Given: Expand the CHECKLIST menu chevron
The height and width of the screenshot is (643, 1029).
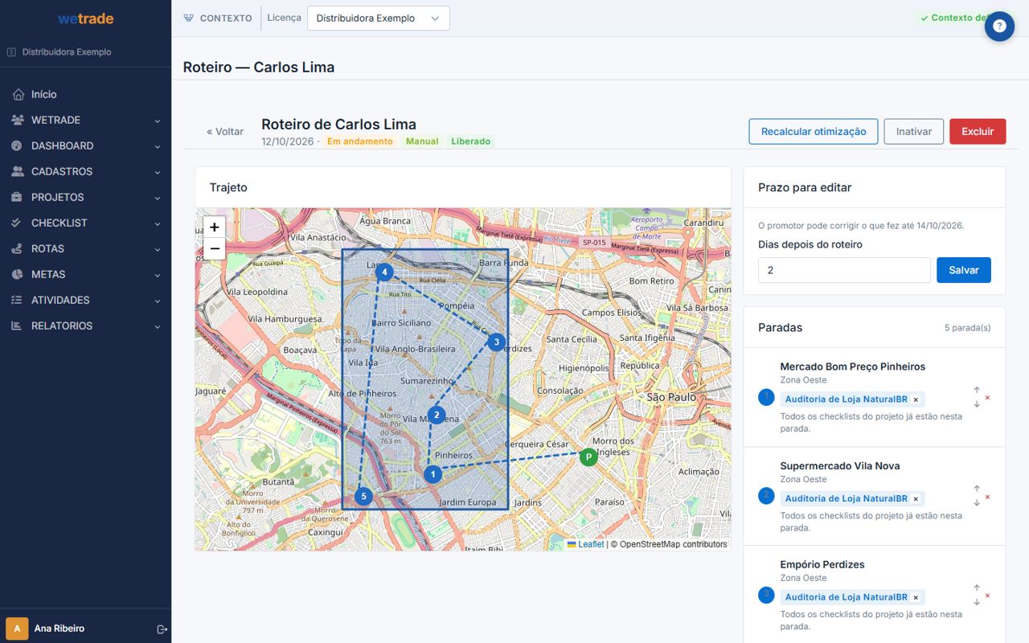Looking at the screenshot, I should click(158, 224).
